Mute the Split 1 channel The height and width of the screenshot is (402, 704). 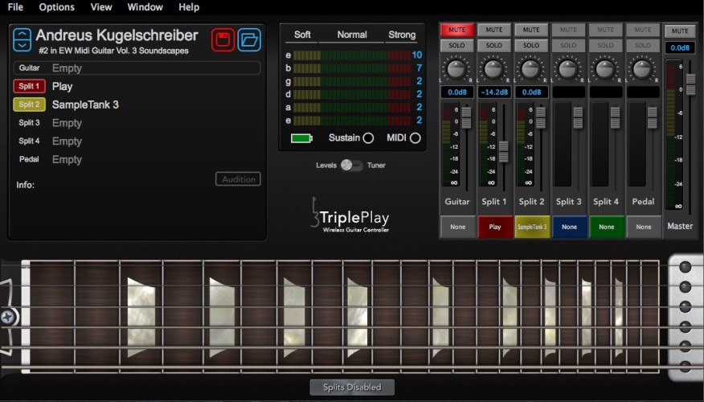pos(494,30)
